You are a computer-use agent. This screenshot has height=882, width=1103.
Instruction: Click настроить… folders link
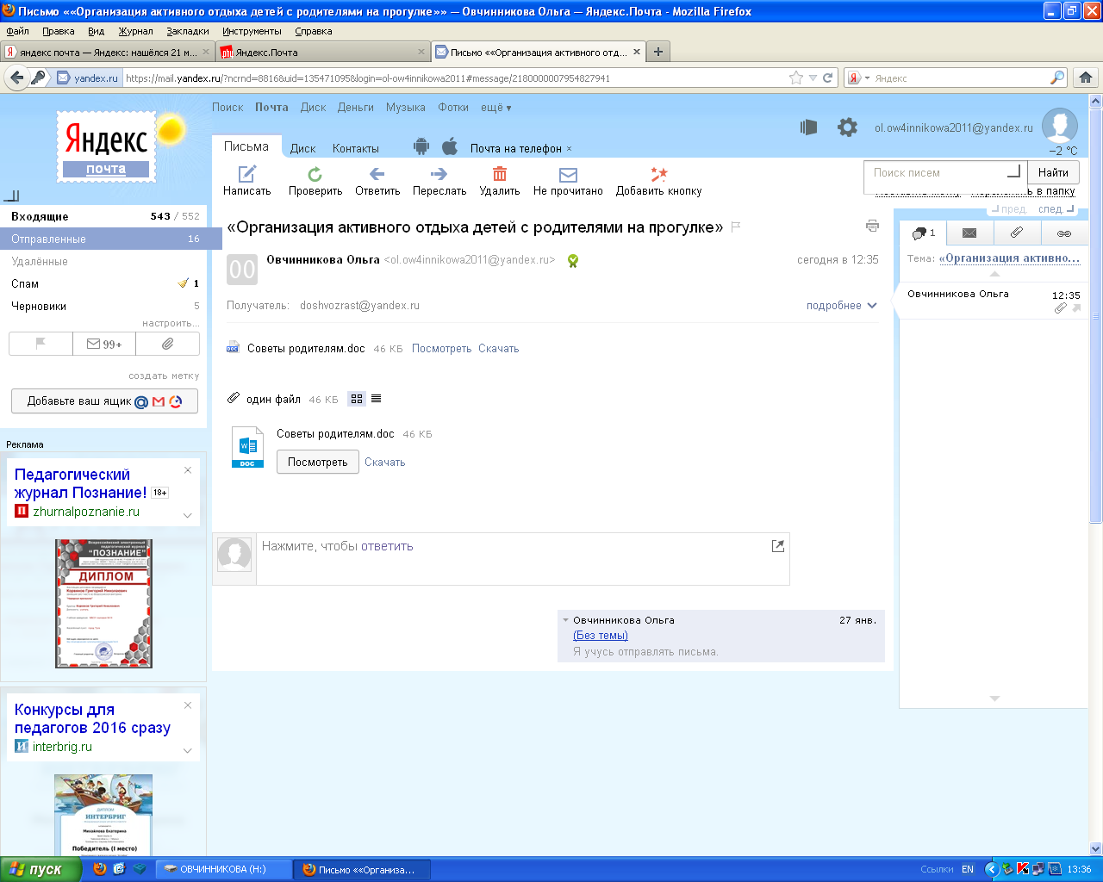[171, 323]
